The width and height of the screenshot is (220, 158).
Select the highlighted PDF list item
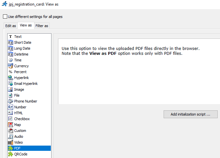click(x=17, y=148)
